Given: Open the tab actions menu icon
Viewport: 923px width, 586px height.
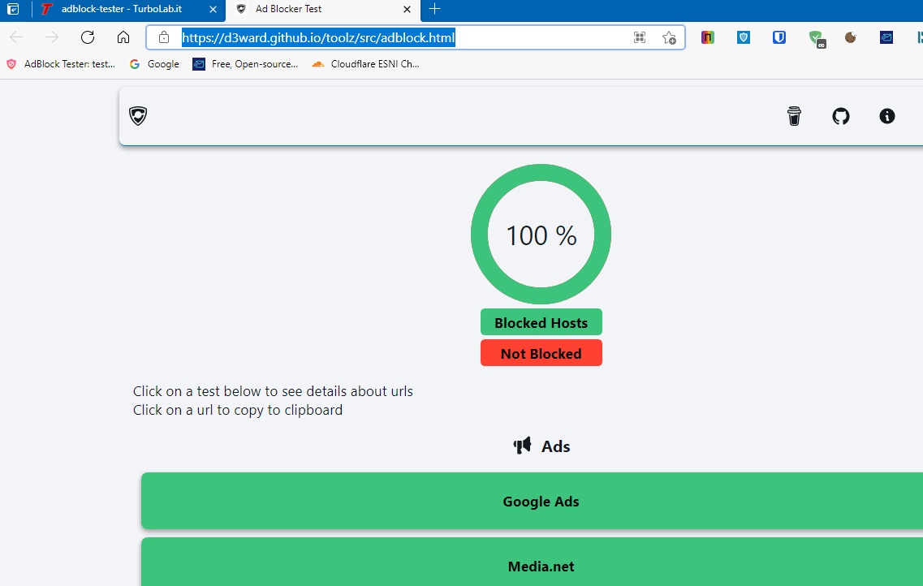Looking at the screenshot, I should 13,9.
